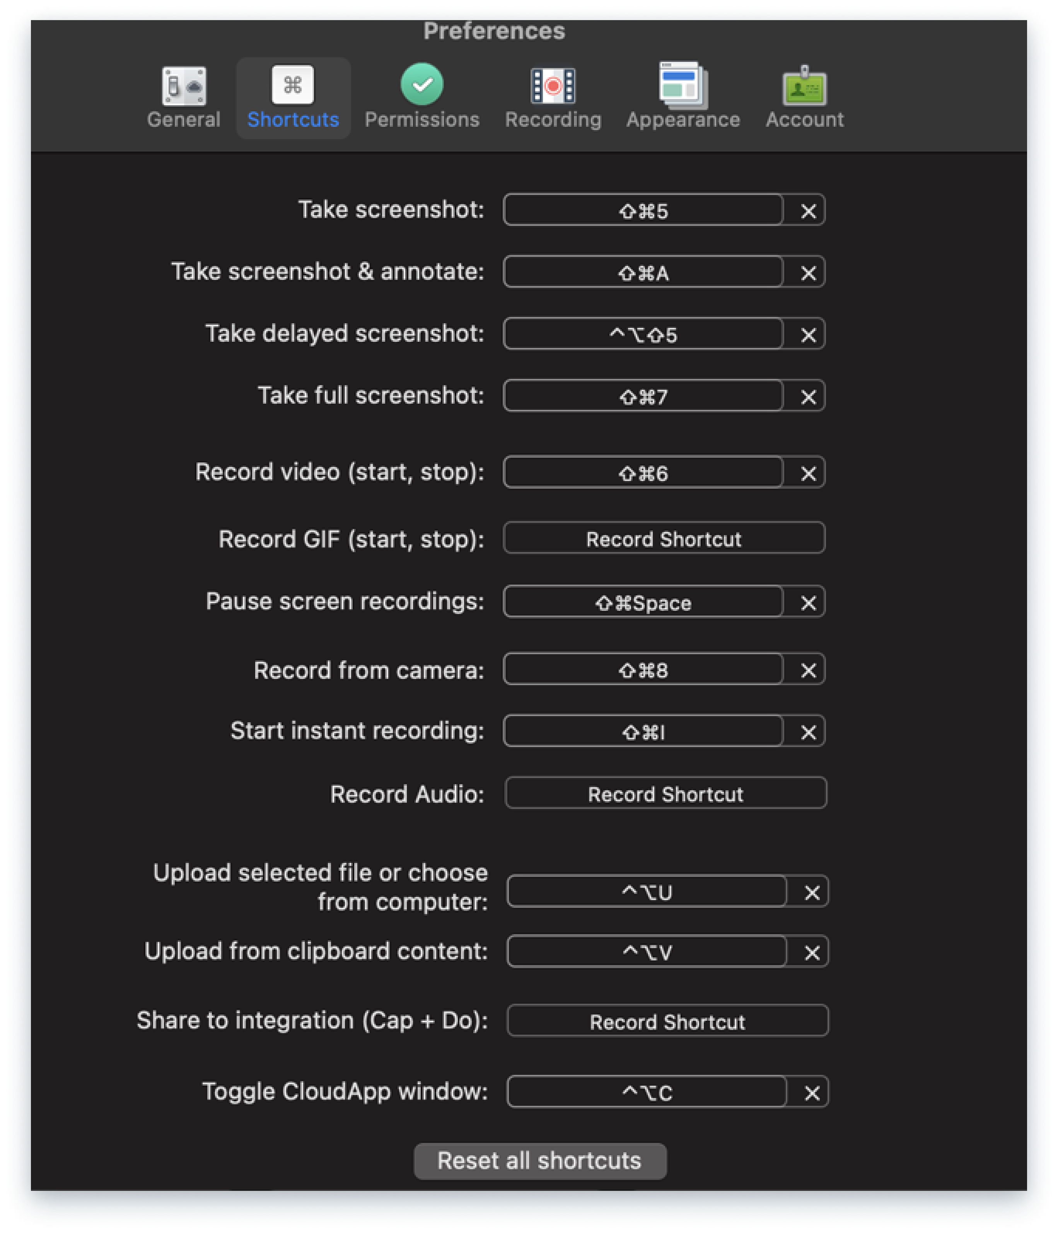Edit the Upload from clipboard shortcut field
Viewport: 1058px width, 1233px height.
coord(647,952)
